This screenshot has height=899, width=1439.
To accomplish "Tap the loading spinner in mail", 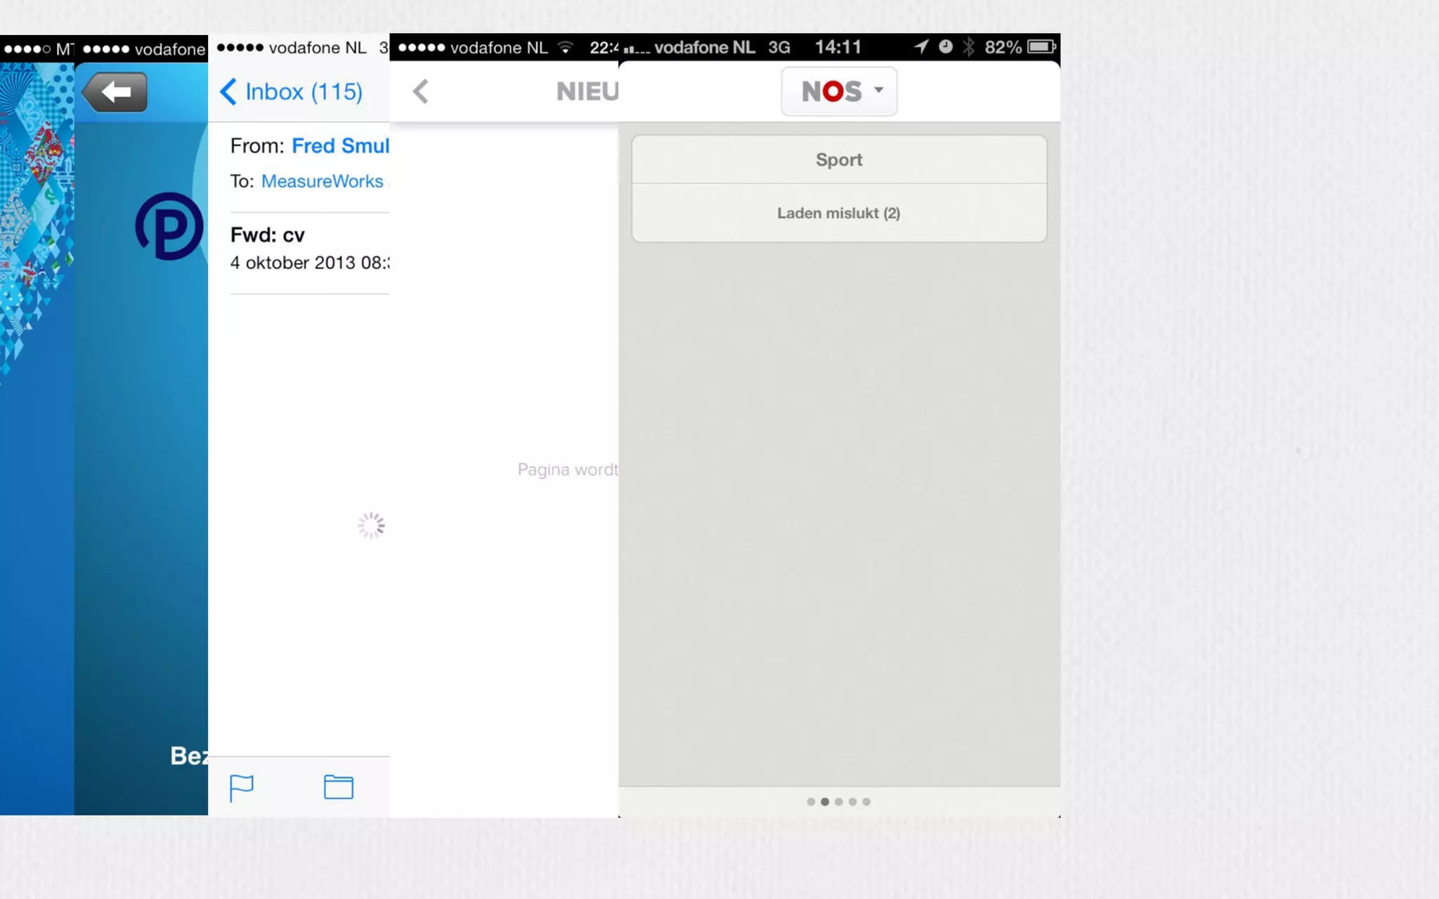I will click(371, 525).
